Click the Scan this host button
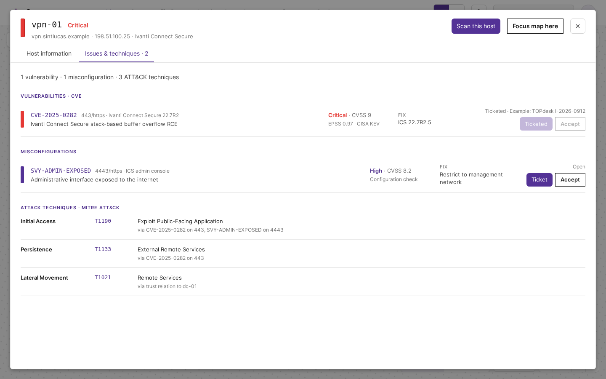606x379 pixels. pyautogui.click(x=476, y=26)
